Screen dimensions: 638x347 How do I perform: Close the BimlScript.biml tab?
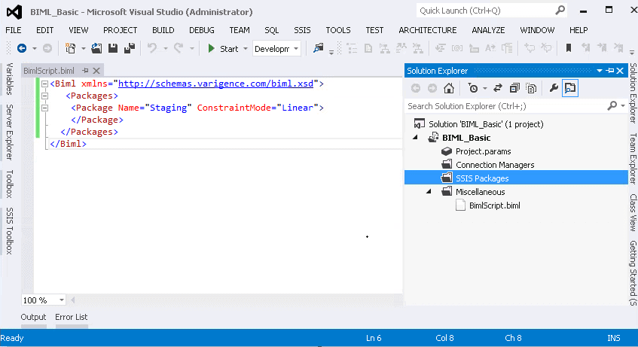96,71
